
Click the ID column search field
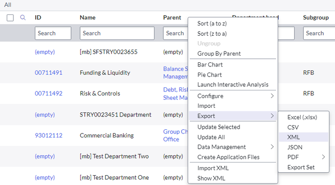click(53, 33)
